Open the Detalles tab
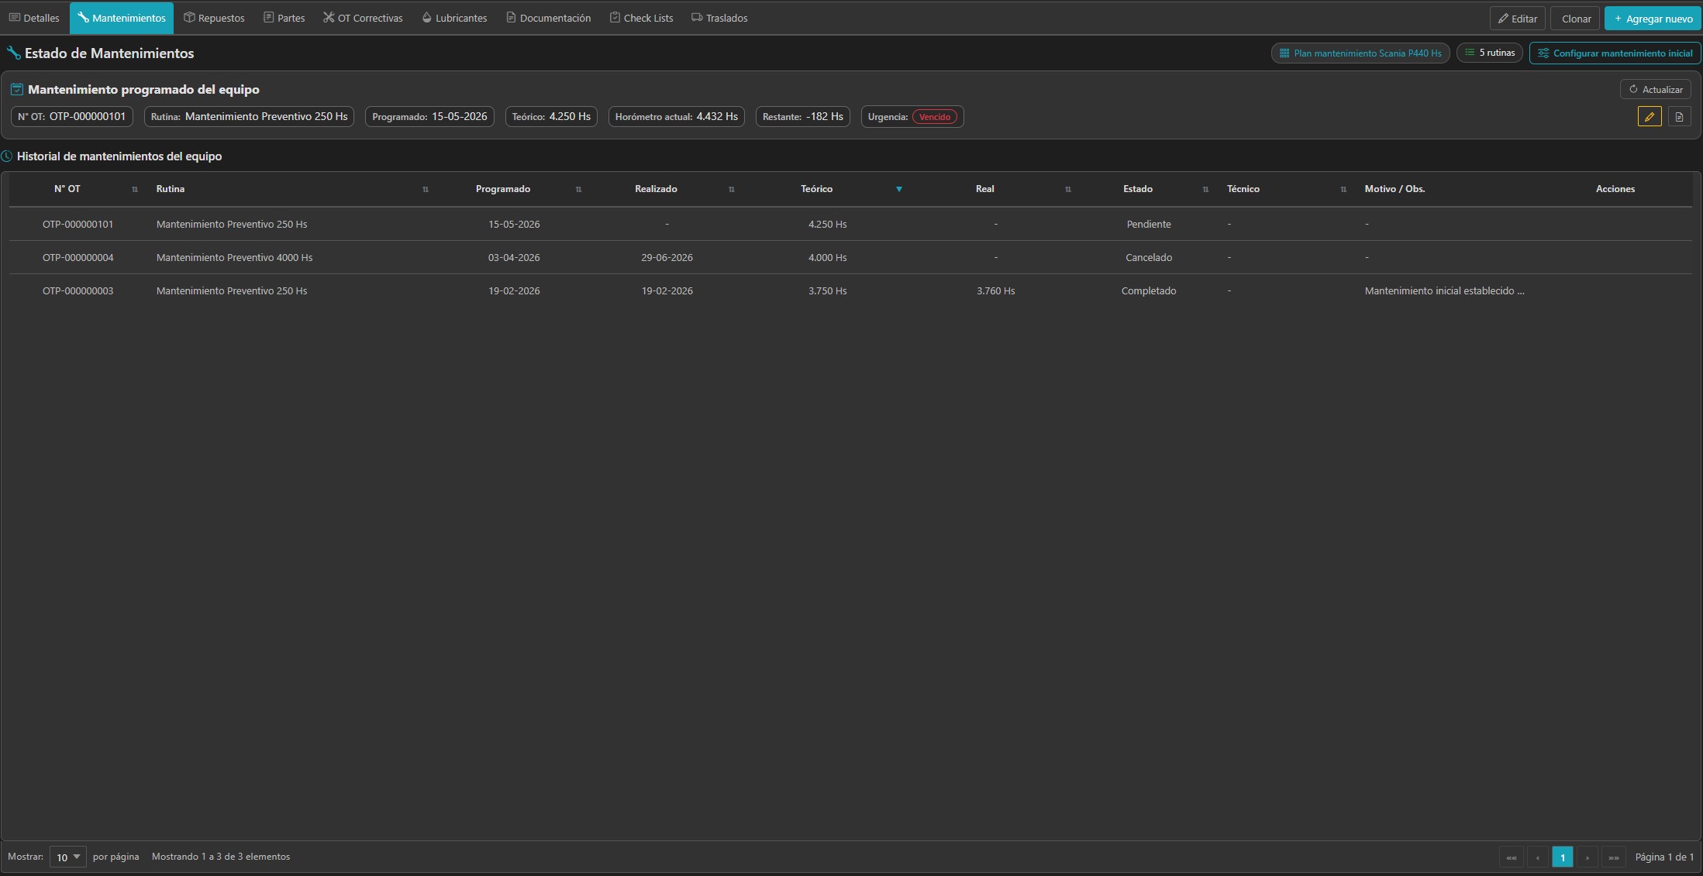The image size is (1703, 876). coord(34,18)
